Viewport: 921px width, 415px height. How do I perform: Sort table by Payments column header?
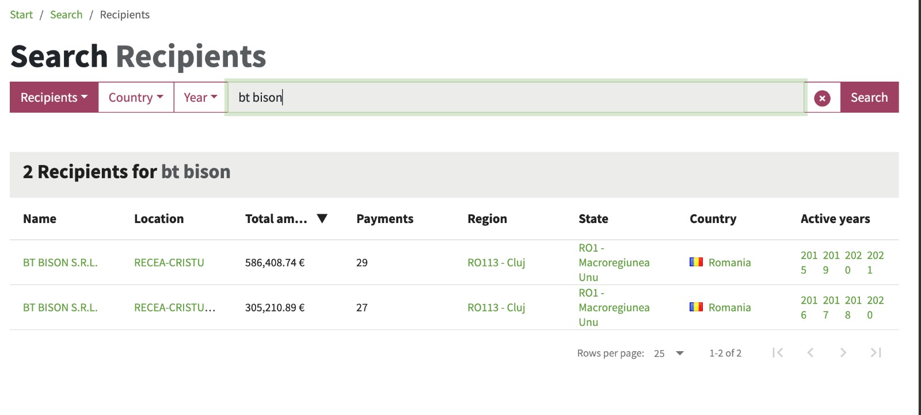(385, 219)
